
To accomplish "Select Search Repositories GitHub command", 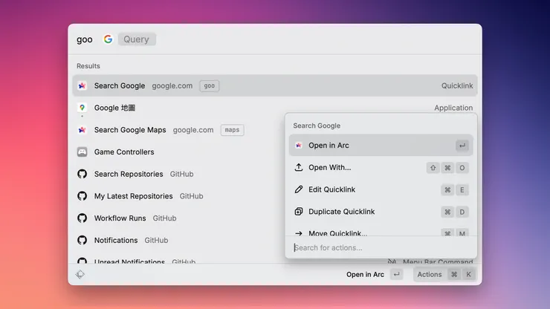I will tap(179, 174).
